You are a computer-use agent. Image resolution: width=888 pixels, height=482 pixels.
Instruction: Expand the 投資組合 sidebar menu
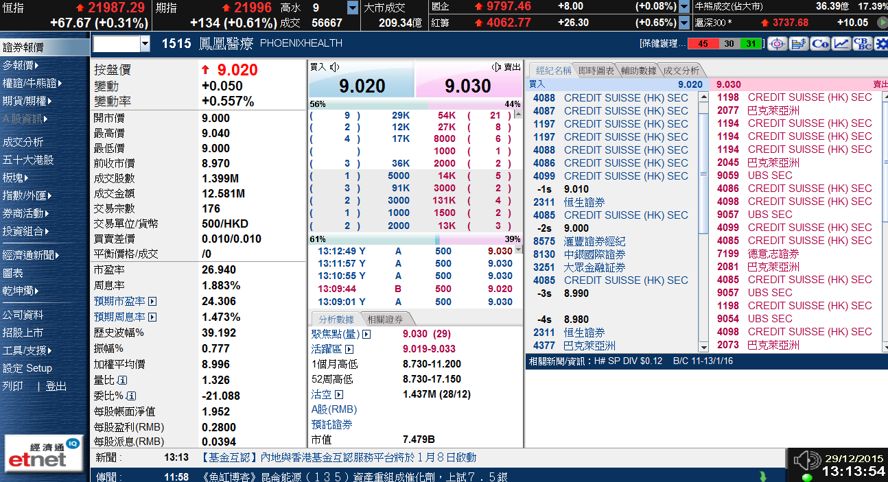(x=25, y=232)
